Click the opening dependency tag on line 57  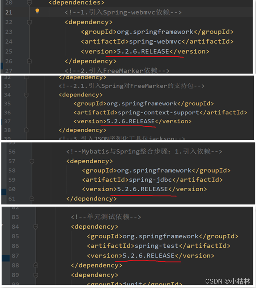point(89,161)
